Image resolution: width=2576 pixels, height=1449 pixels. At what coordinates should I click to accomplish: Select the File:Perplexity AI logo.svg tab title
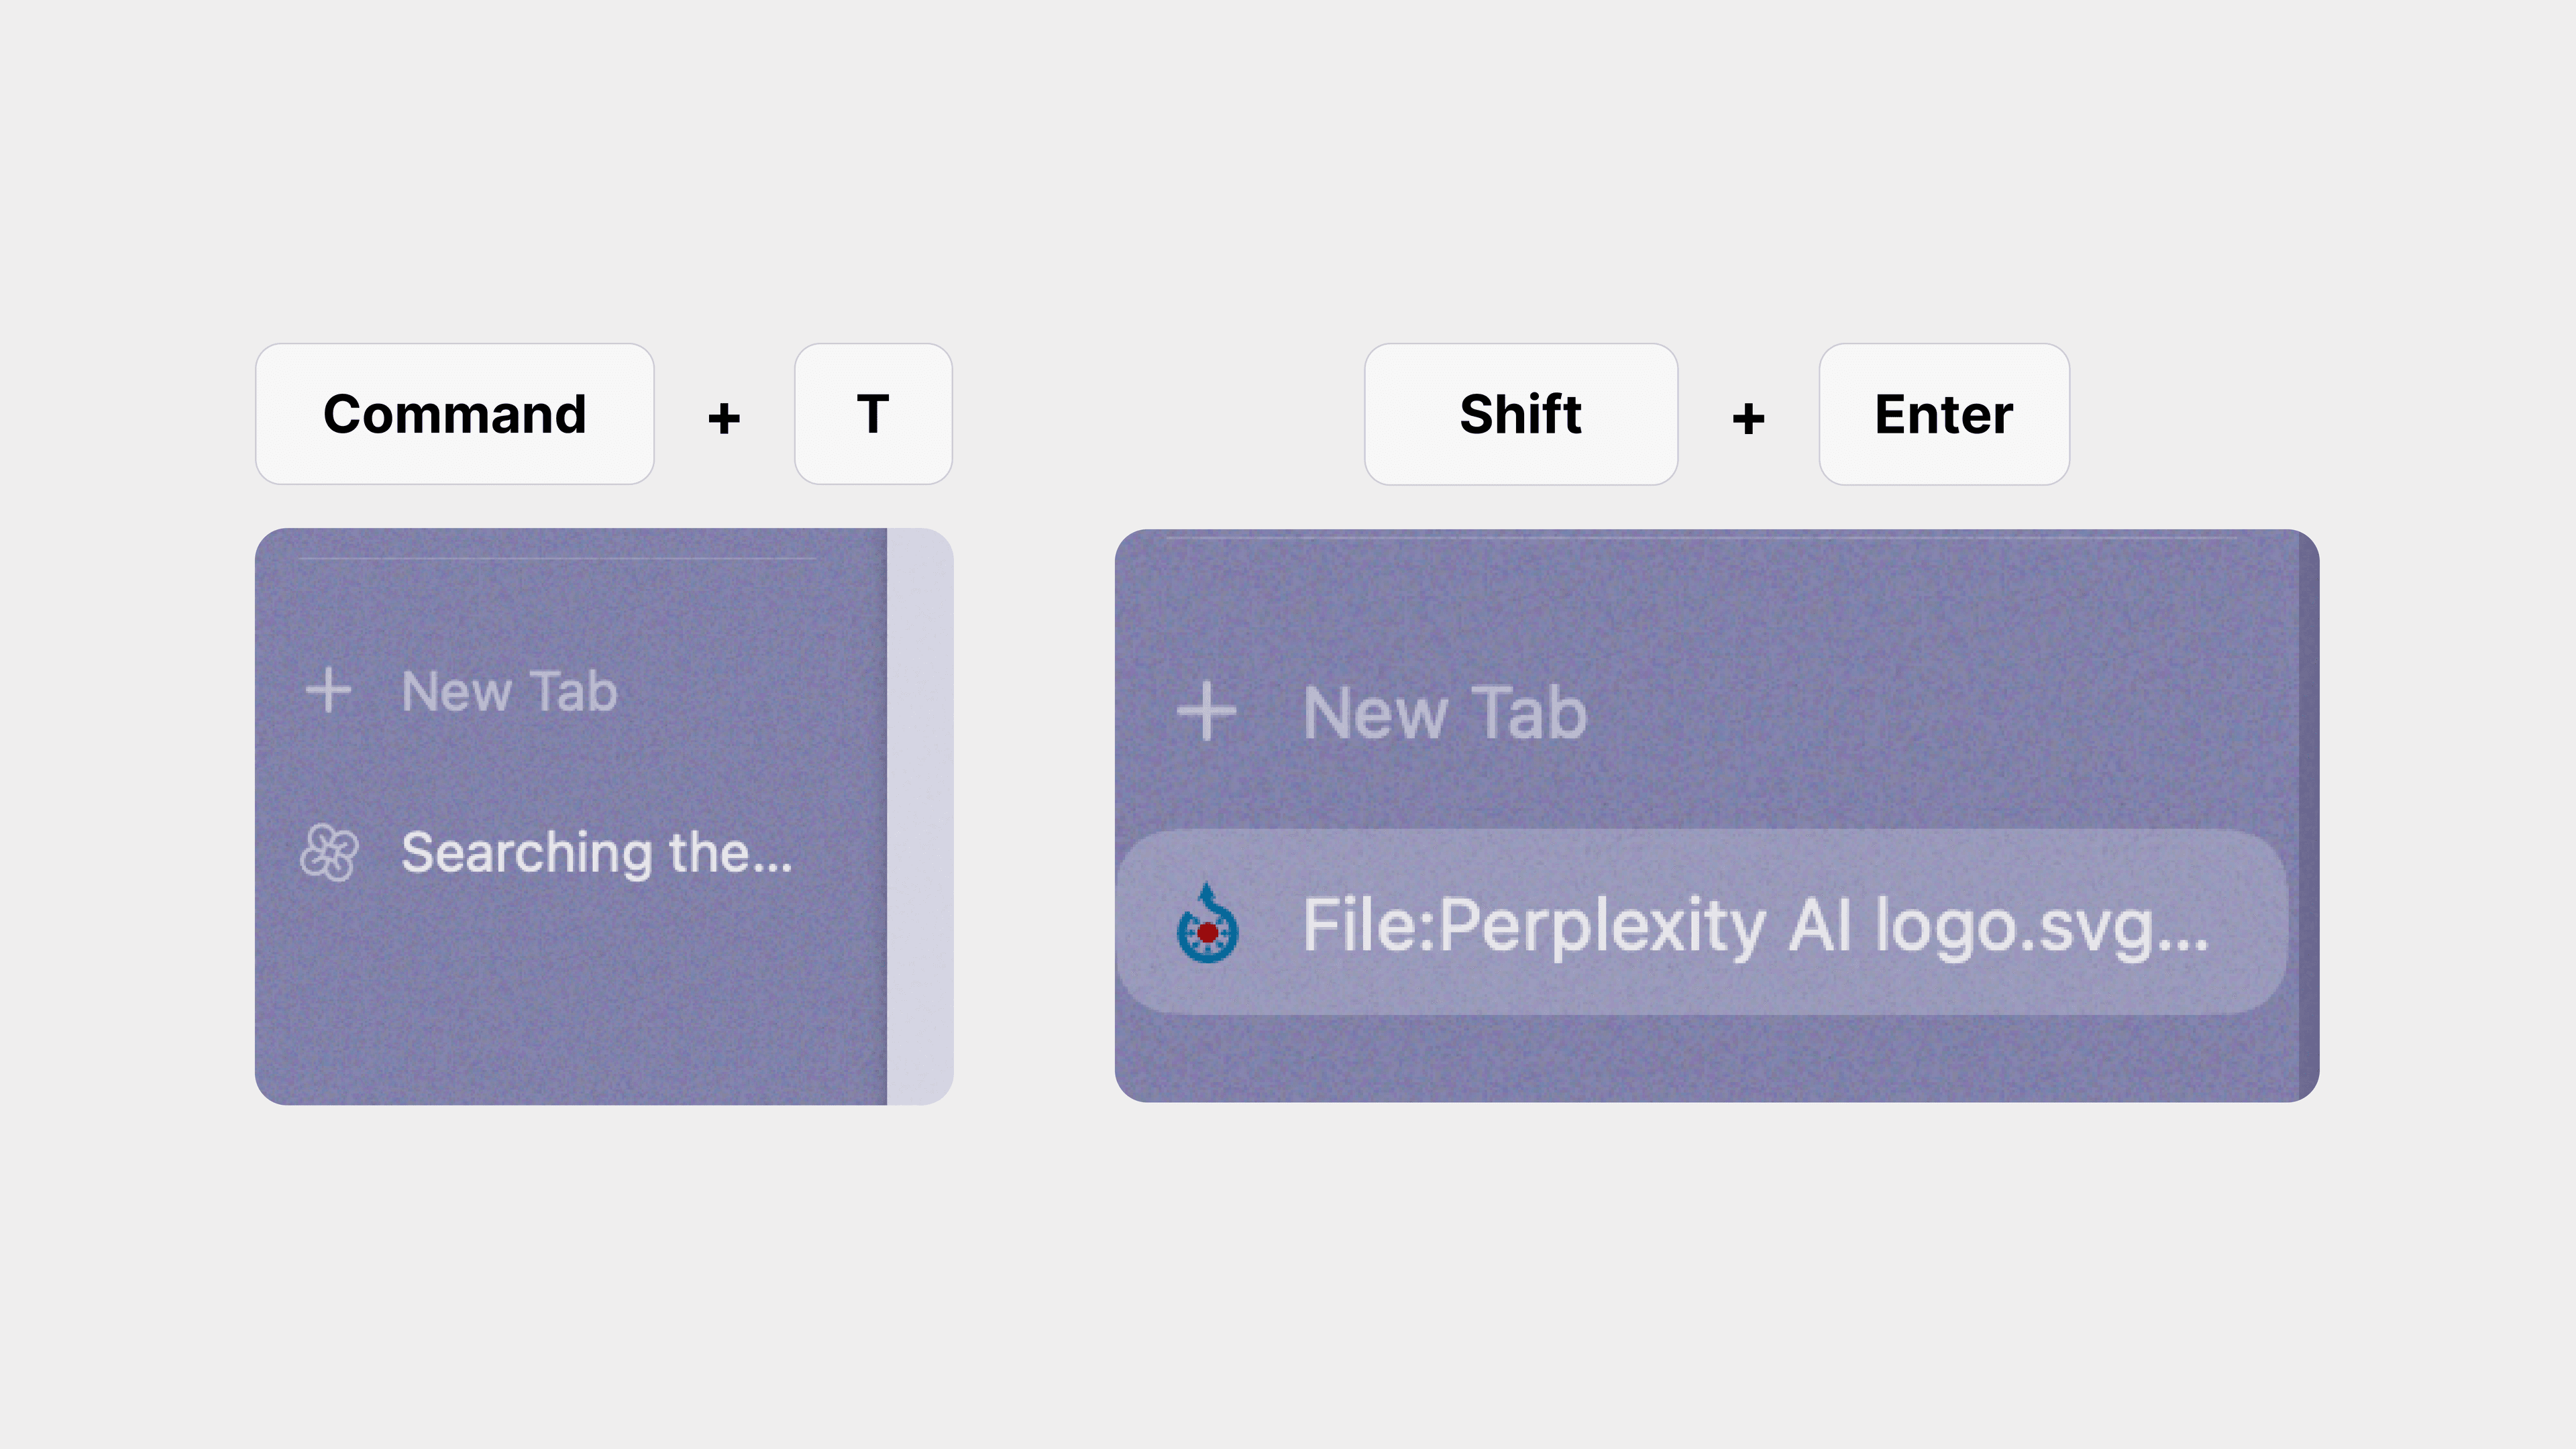(x=1755, y=926)
